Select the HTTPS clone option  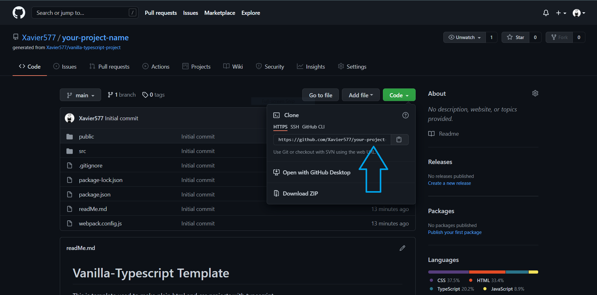[x=280, y=127]
